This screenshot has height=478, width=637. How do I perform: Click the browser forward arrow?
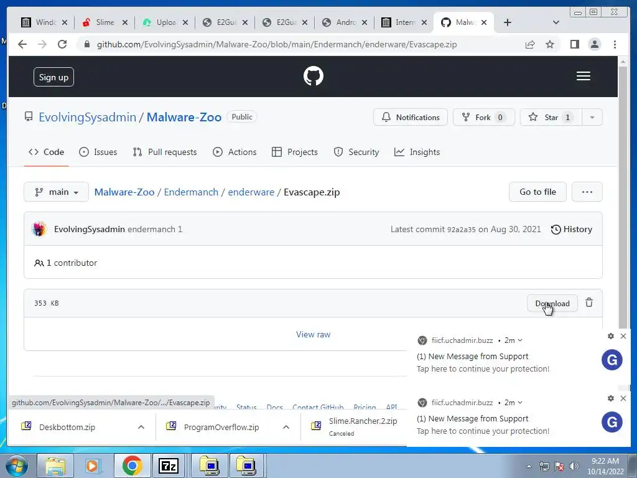pyautogui.click(x=42, y=44)
